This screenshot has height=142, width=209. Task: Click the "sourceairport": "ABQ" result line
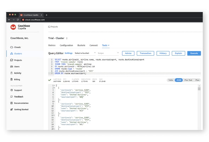click(x=72, y=97)
